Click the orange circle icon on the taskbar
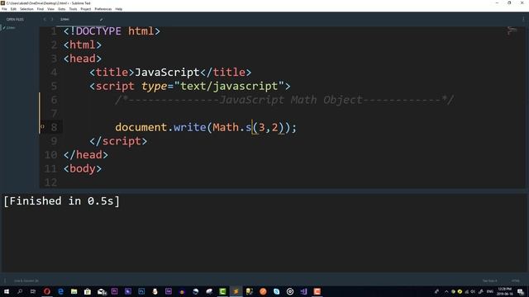Viewport: 529px width, 297px height. (263, 291)
